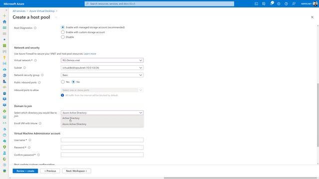This screenshot has width=319, height=179.
Task: Choose Azure Active Directory from the open list
Action: click(x=102, y=124)
